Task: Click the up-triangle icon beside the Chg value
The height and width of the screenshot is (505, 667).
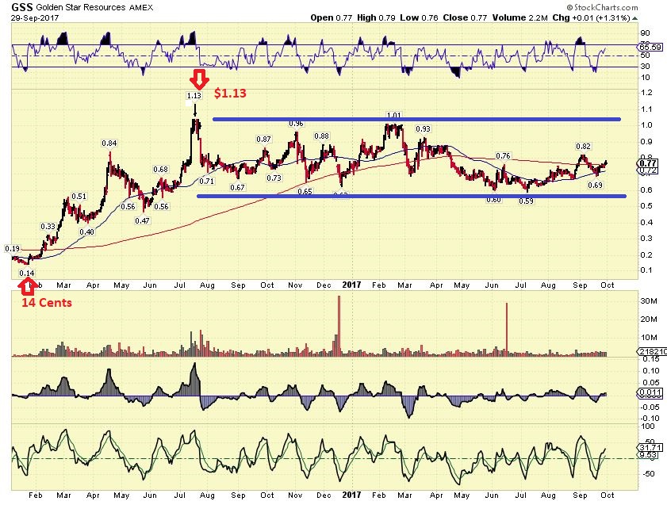Action: 635,18
